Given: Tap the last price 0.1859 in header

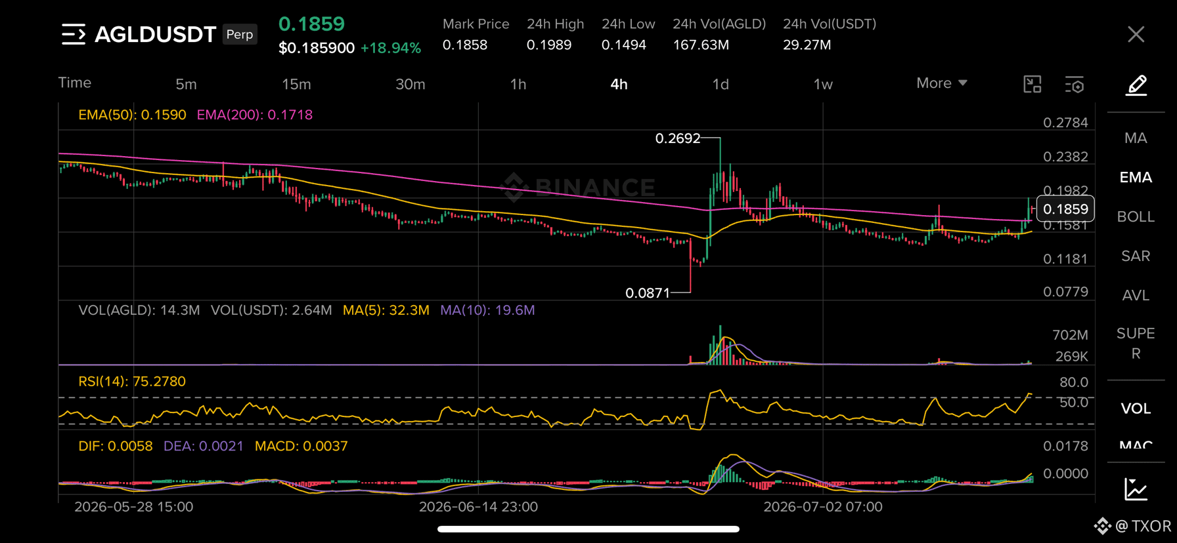Looking at the screenshot, I should click(312, 24).
